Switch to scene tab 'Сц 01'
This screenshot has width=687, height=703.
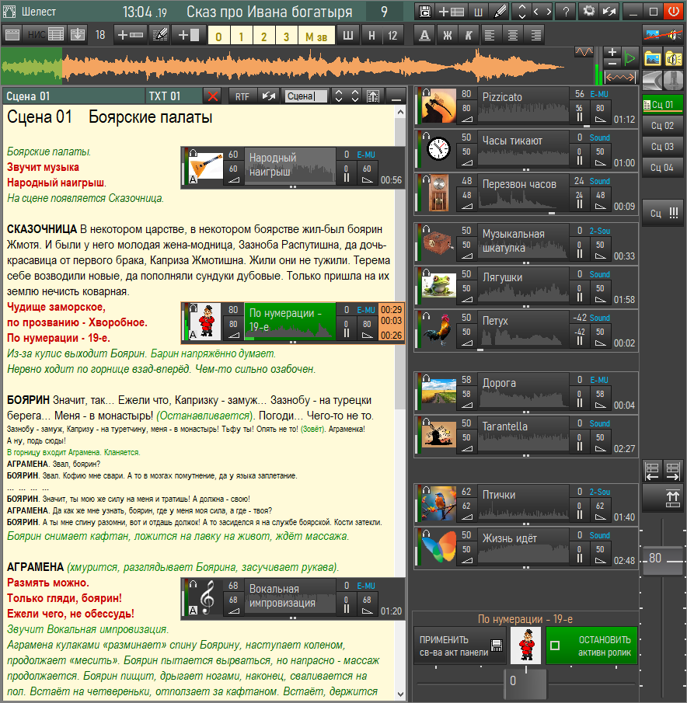click(x=662, y=104)
